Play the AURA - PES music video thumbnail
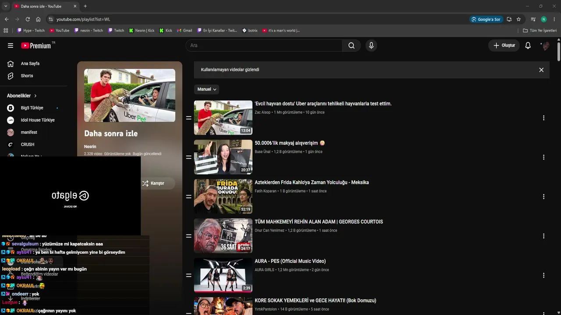 [223, 275]
